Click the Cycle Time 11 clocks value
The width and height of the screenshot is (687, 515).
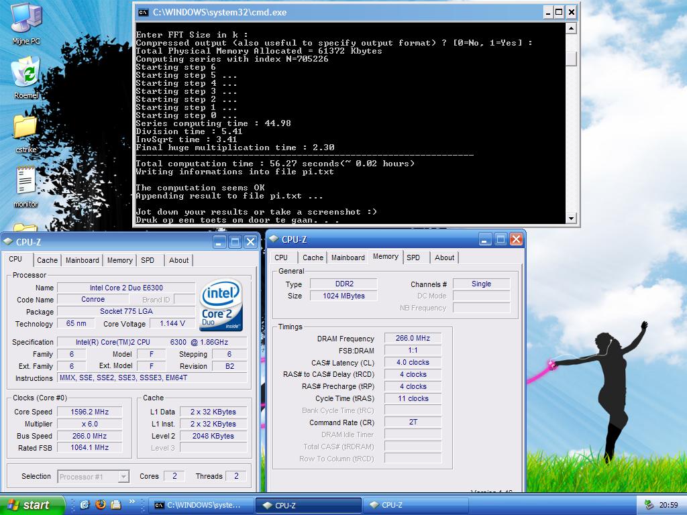413,398
